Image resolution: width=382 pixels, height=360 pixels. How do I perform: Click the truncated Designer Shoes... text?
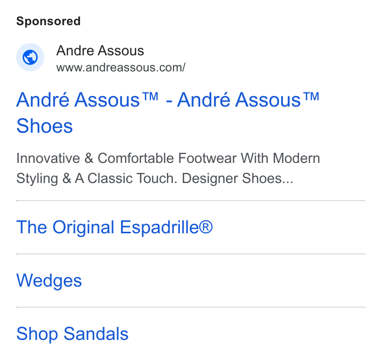pos(238,178)
